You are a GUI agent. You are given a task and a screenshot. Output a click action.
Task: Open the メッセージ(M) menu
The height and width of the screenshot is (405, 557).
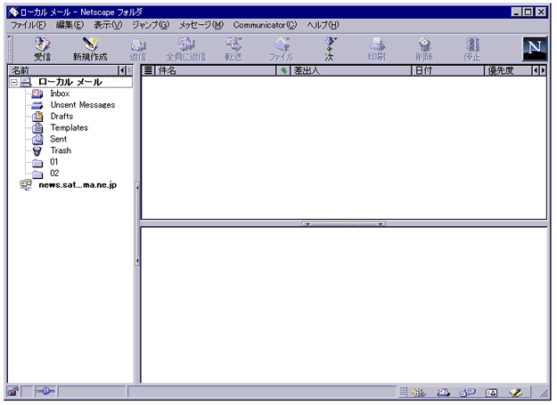(x=201, y=25)
